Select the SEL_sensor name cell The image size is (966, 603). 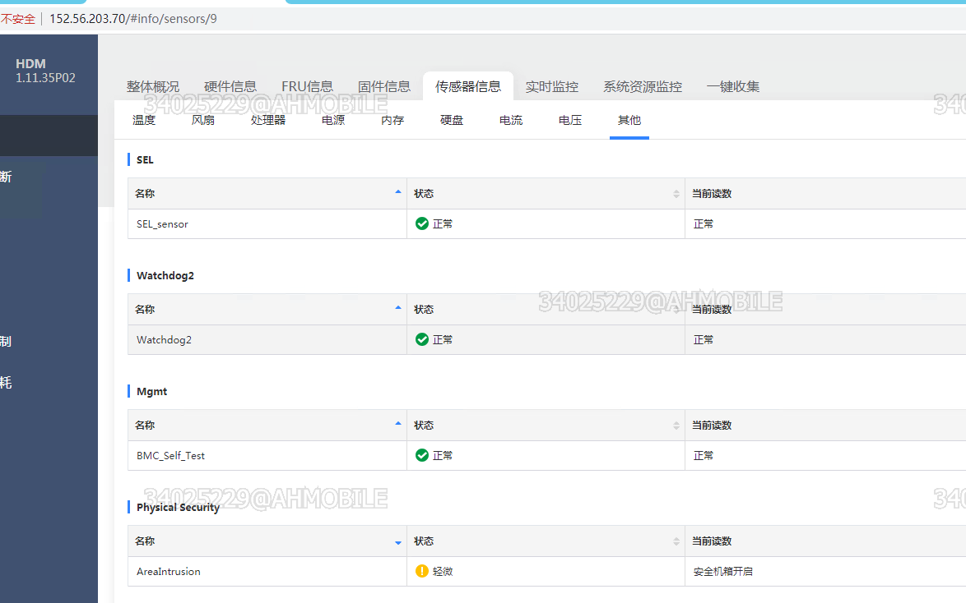[267, 224]
